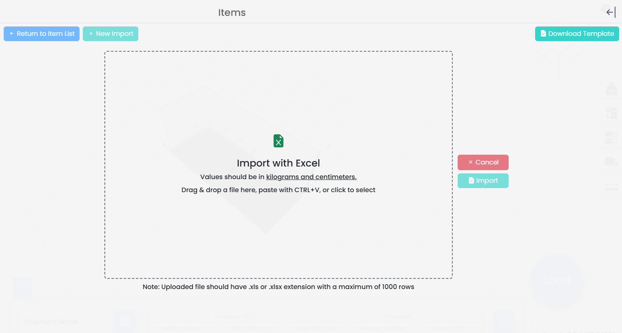
Task: Start a New Import
Action: 111,34
